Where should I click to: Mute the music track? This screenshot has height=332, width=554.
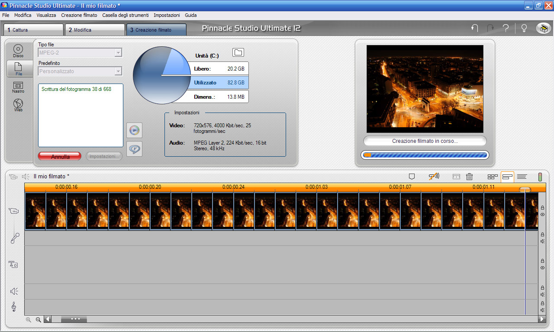pyautogui.click(x=542, y=310)
